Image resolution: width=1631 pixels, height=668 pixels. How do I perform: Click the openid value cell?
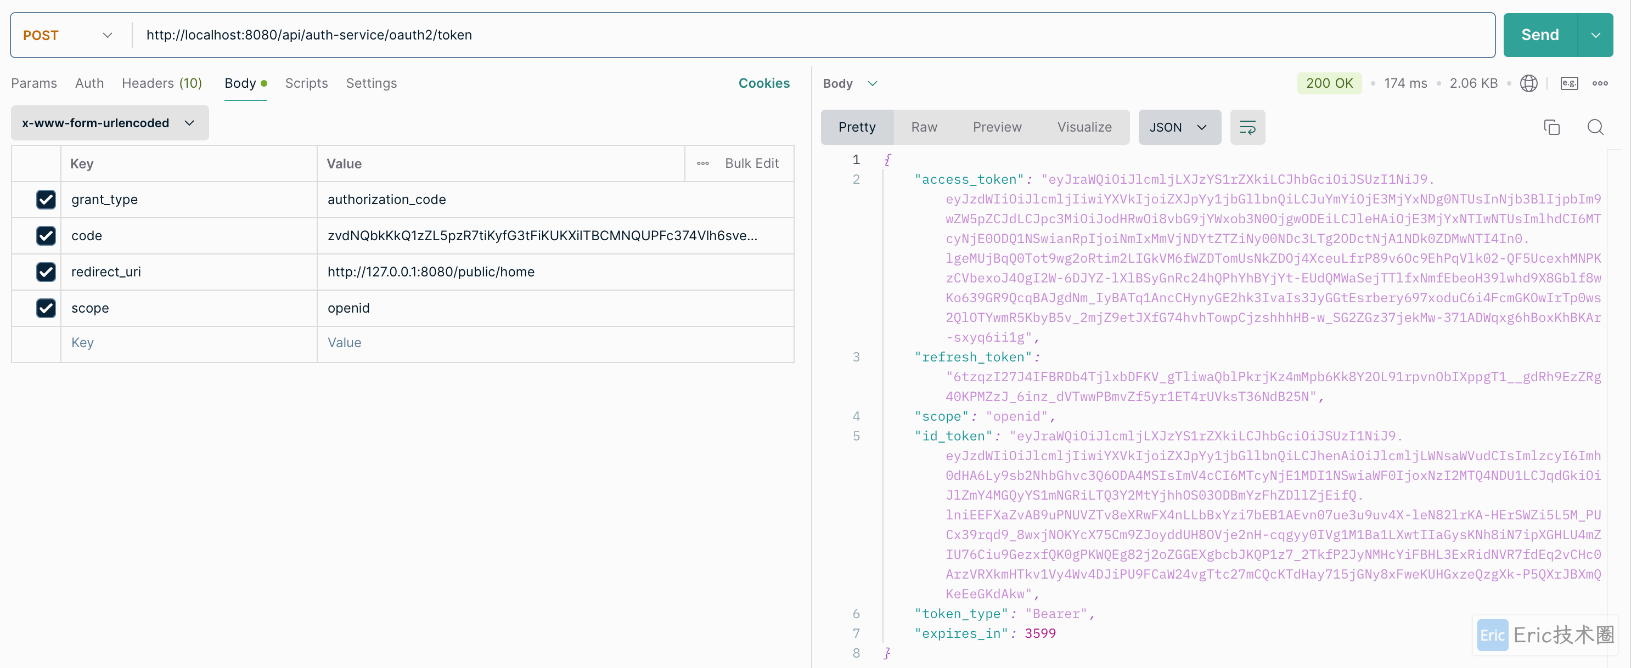click(555, 308)
